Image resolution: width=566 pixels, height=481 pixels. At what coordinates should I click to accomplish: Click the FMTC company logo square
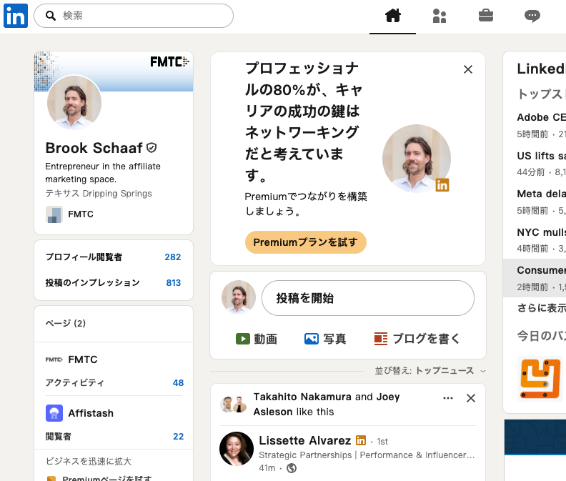tap(54, 214)
